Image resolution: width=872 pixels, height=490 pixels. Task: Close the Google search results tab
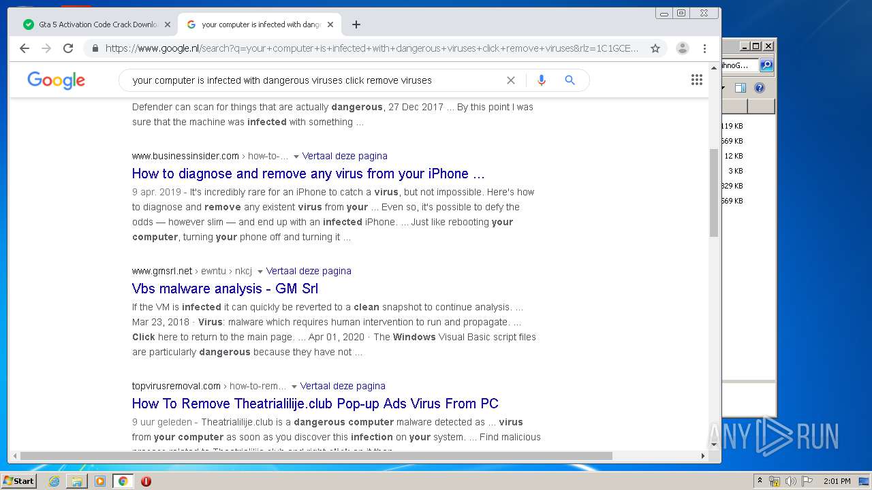pos(331,24)
